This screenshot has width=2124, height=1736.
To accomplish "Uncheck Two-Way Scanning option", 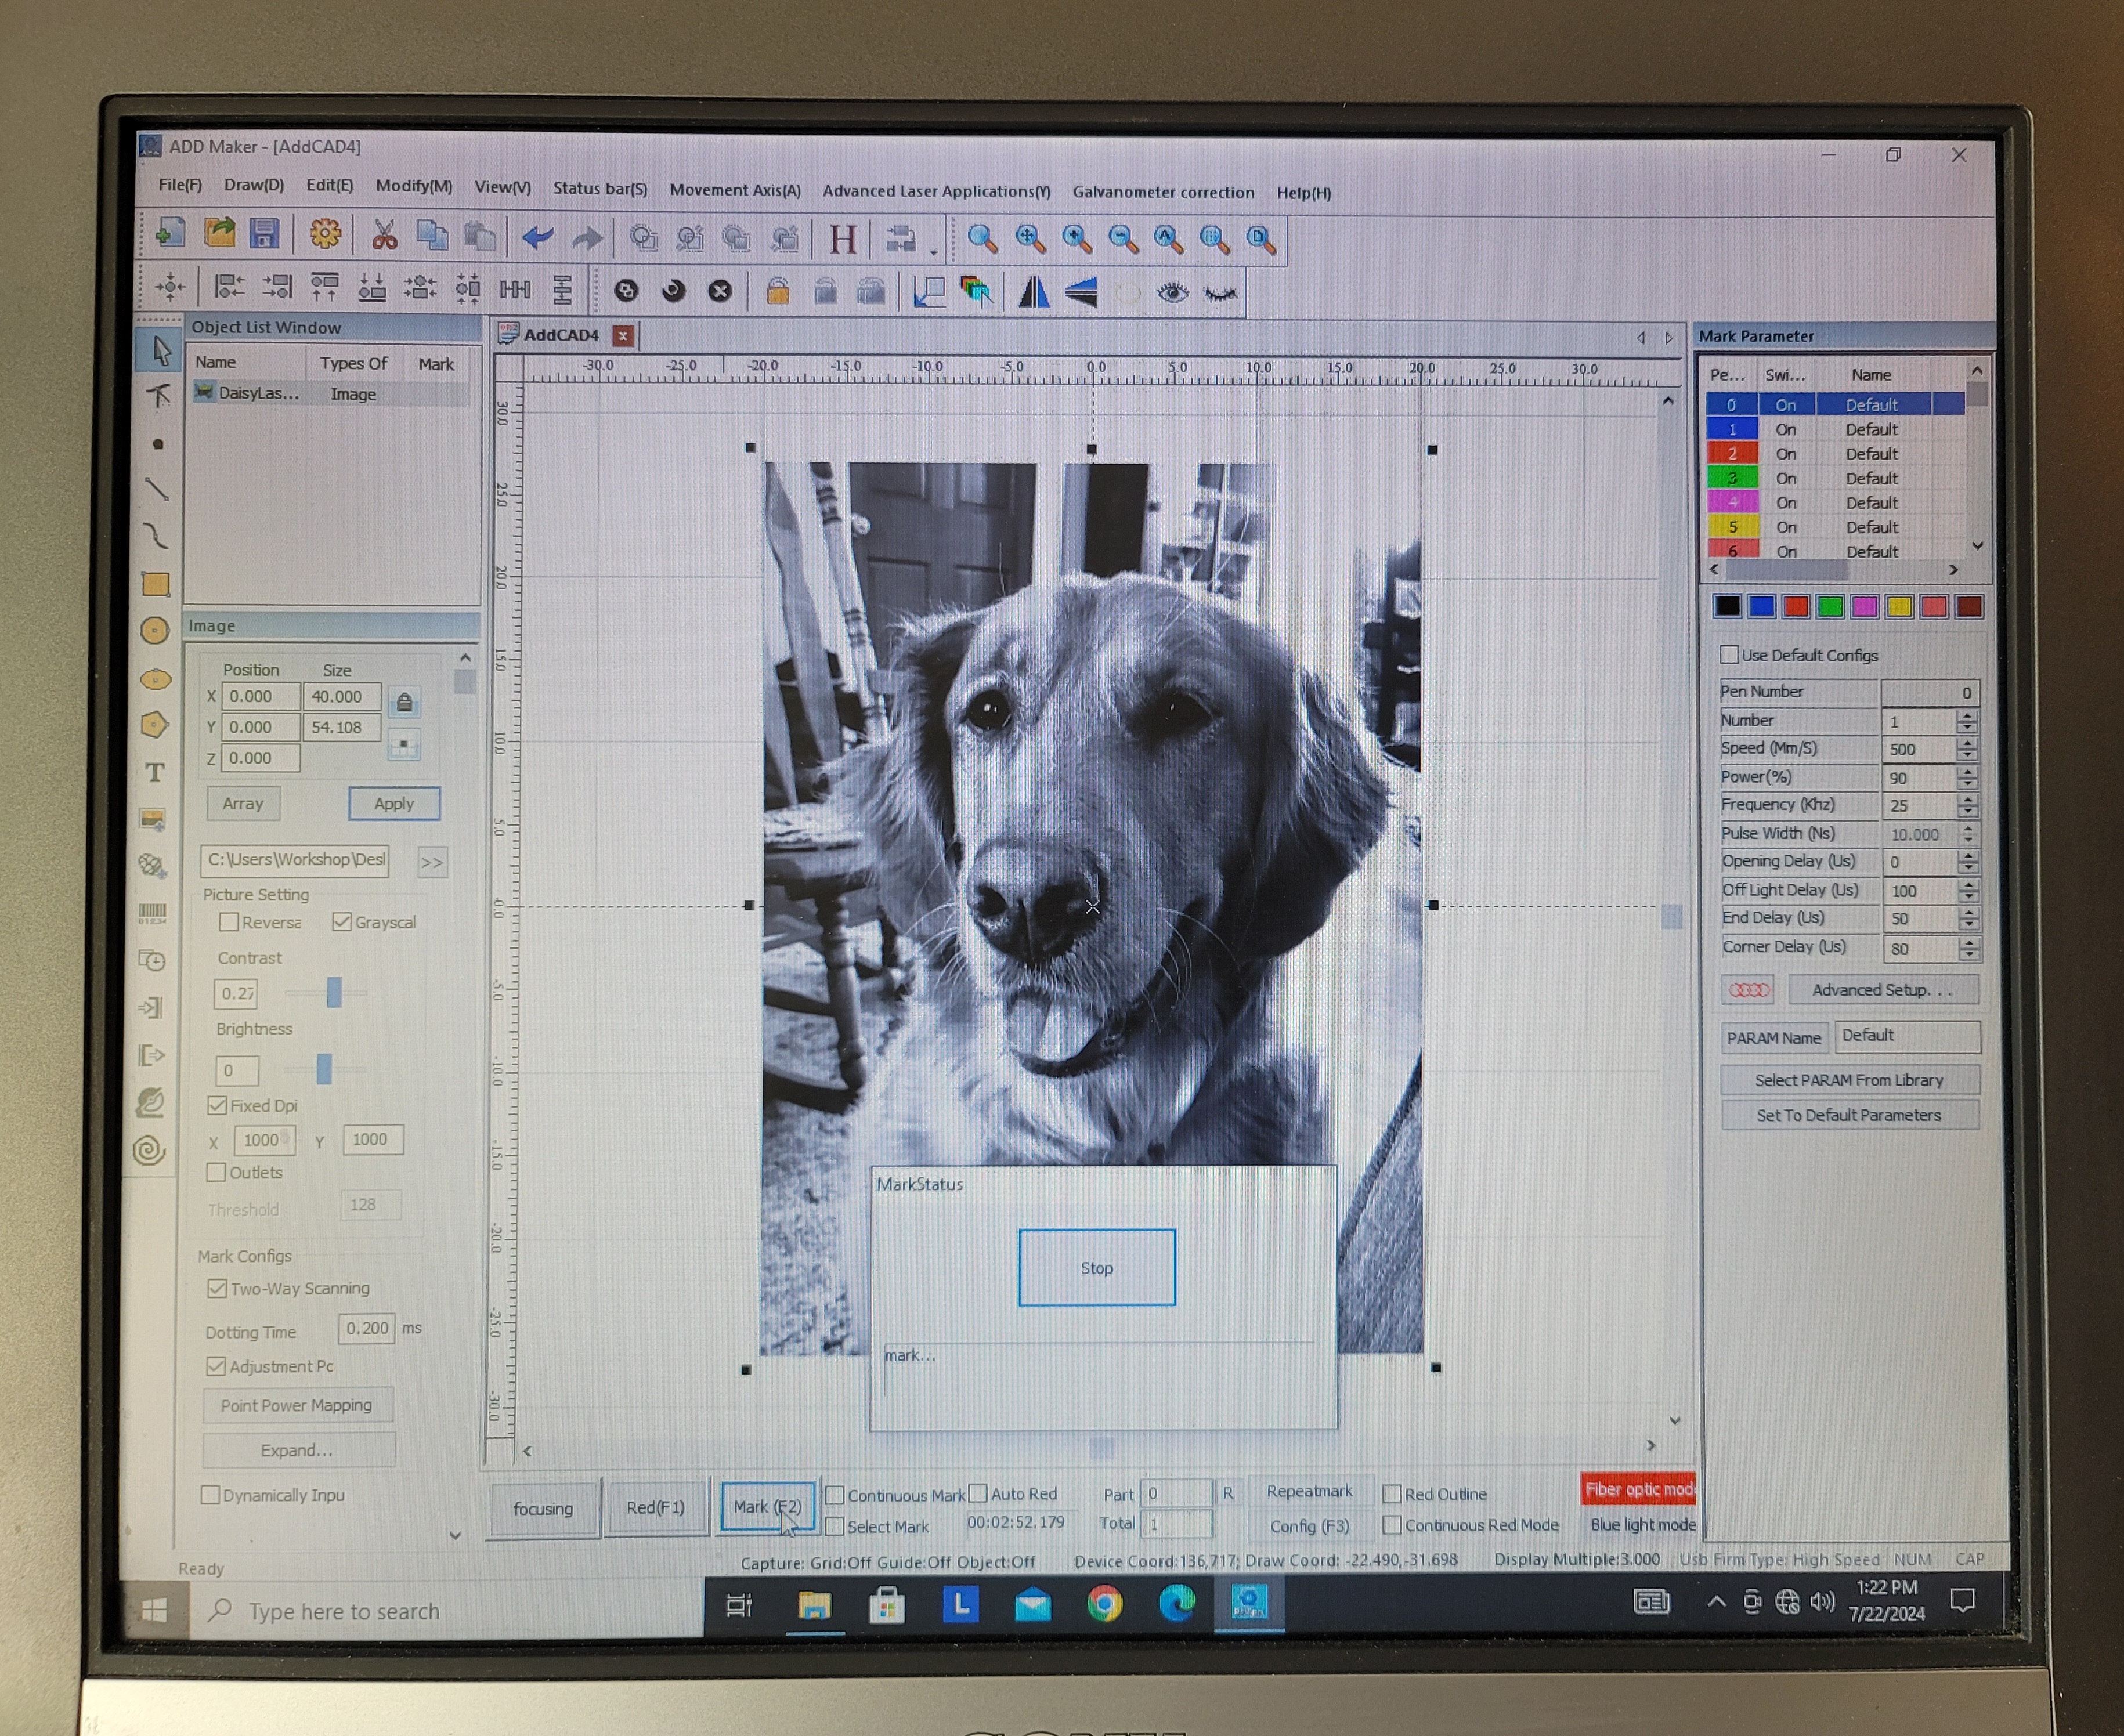I will tap(217, 1288).
